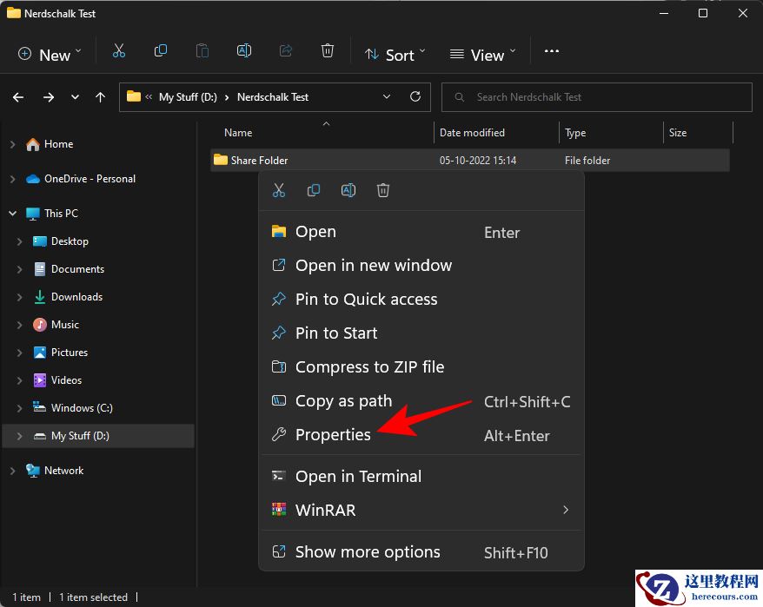
Task: Go up one folder level arrow
Action: 100,97
